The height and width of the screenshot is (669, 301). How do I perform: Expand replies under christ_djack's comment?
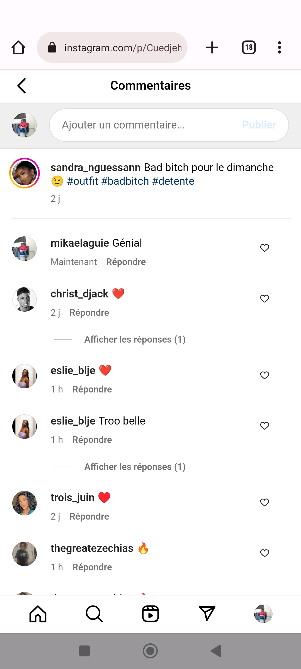[135, 340]
